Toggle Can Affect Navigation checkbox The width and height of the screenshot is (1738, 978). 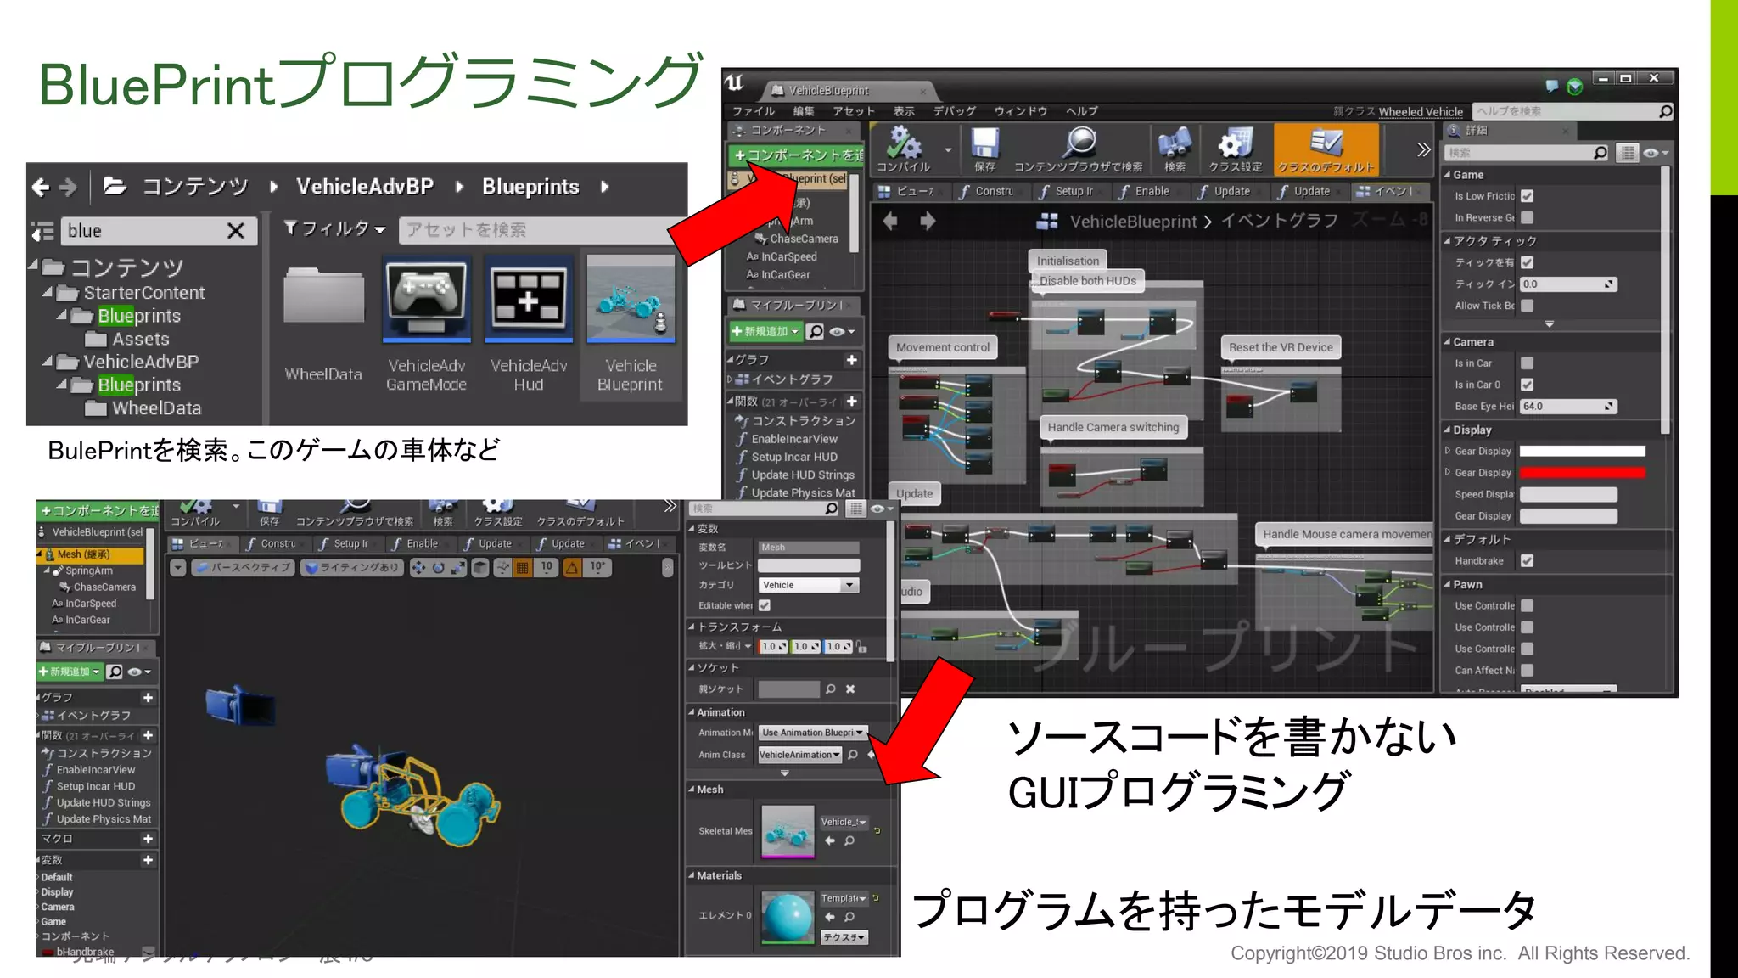(x=1528, y=671)
